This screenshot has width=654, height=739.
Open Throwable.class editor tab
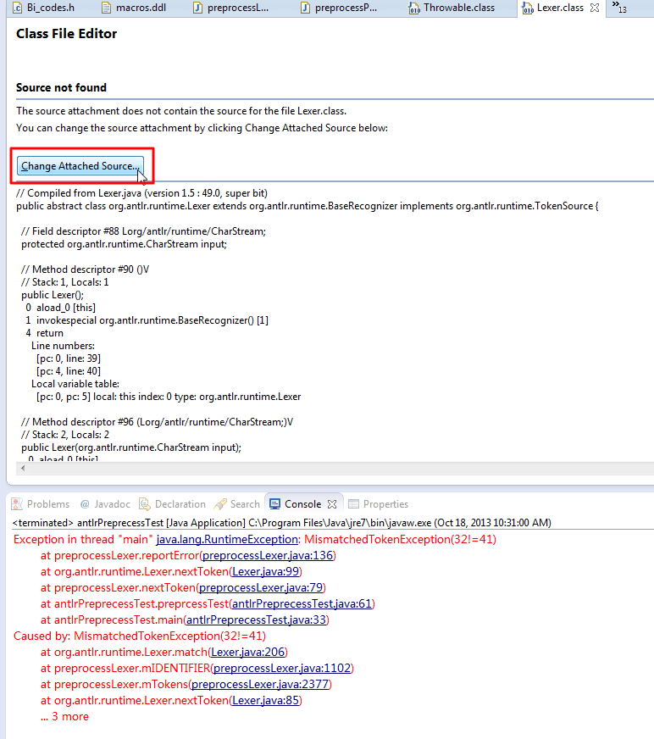[x=452, y=8]
